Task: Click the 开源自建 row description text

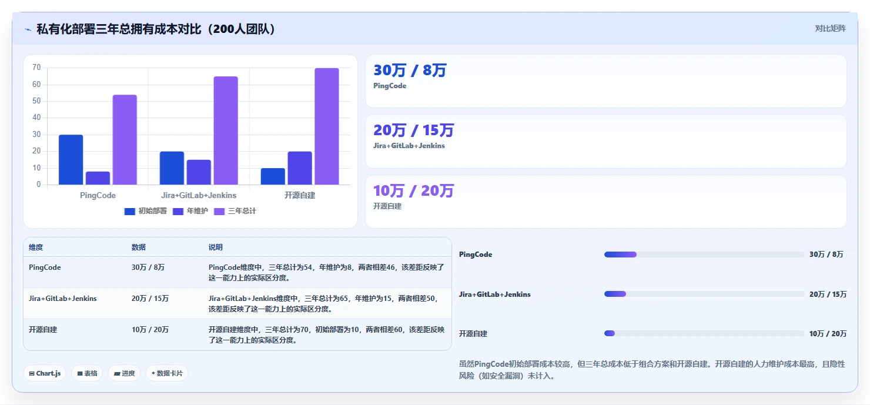Action: coord(326,335)
